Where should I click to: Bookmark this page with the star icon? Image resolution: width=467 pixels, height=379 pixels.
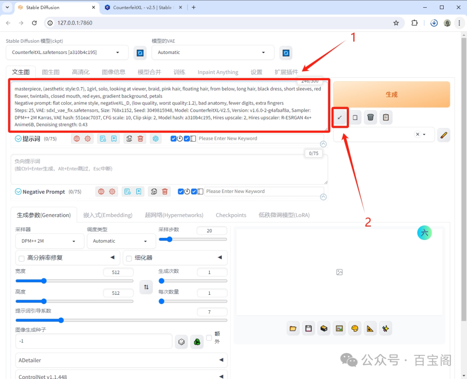396,23
